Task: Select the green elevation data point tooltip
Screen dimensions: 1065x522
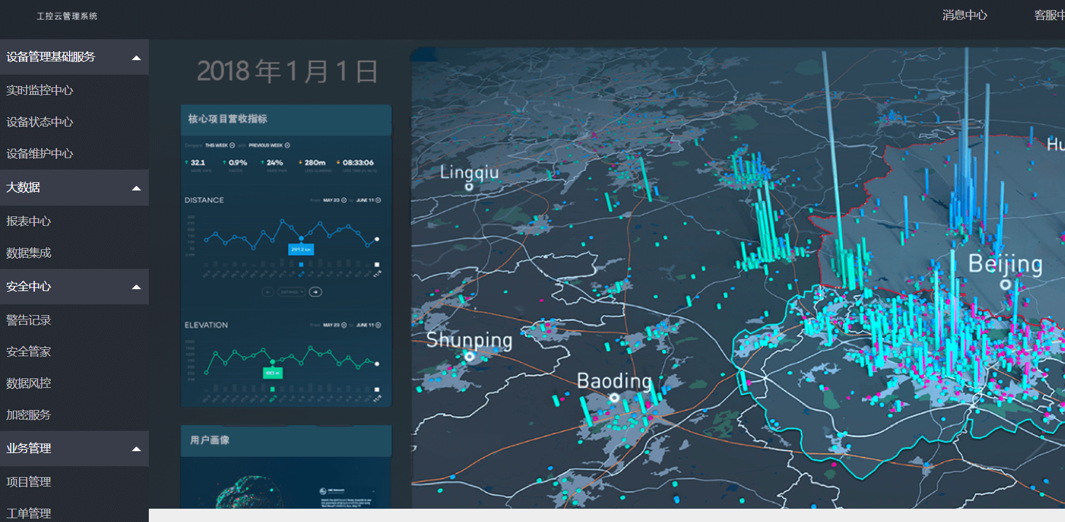Action: 272,373
